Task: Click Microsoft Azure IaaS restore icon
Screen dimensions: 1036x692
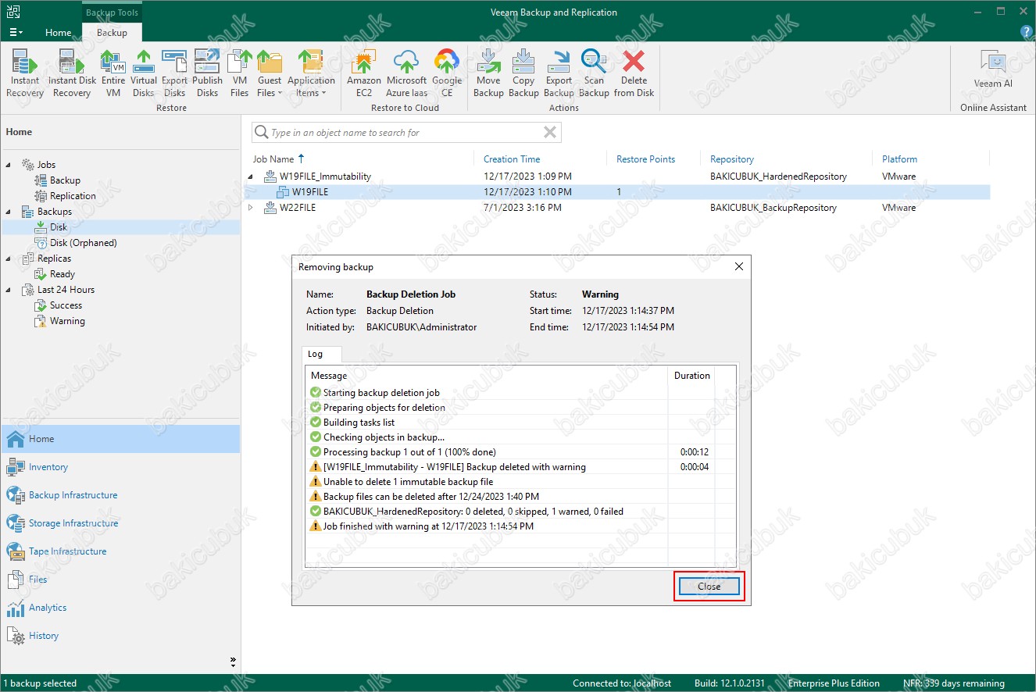Action: click(406, 73)
